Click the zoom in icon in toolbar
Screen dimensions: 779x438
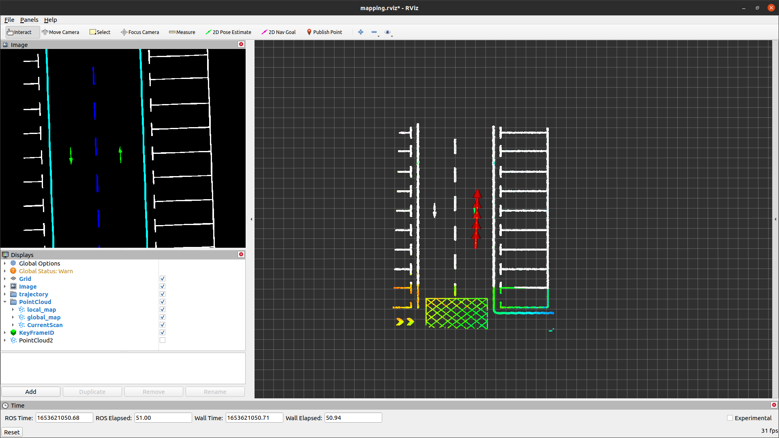pyautogui.click(x=361, y=32)
